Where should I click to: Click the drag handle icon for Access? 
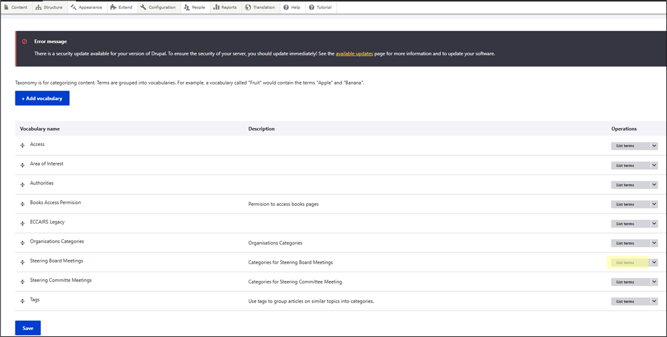click(22, 146)
